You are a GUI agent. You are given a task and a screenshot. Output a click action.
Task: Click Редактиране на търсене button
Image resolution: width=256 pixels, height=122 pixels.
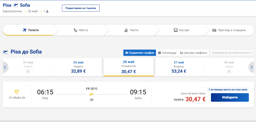(81, 8)
